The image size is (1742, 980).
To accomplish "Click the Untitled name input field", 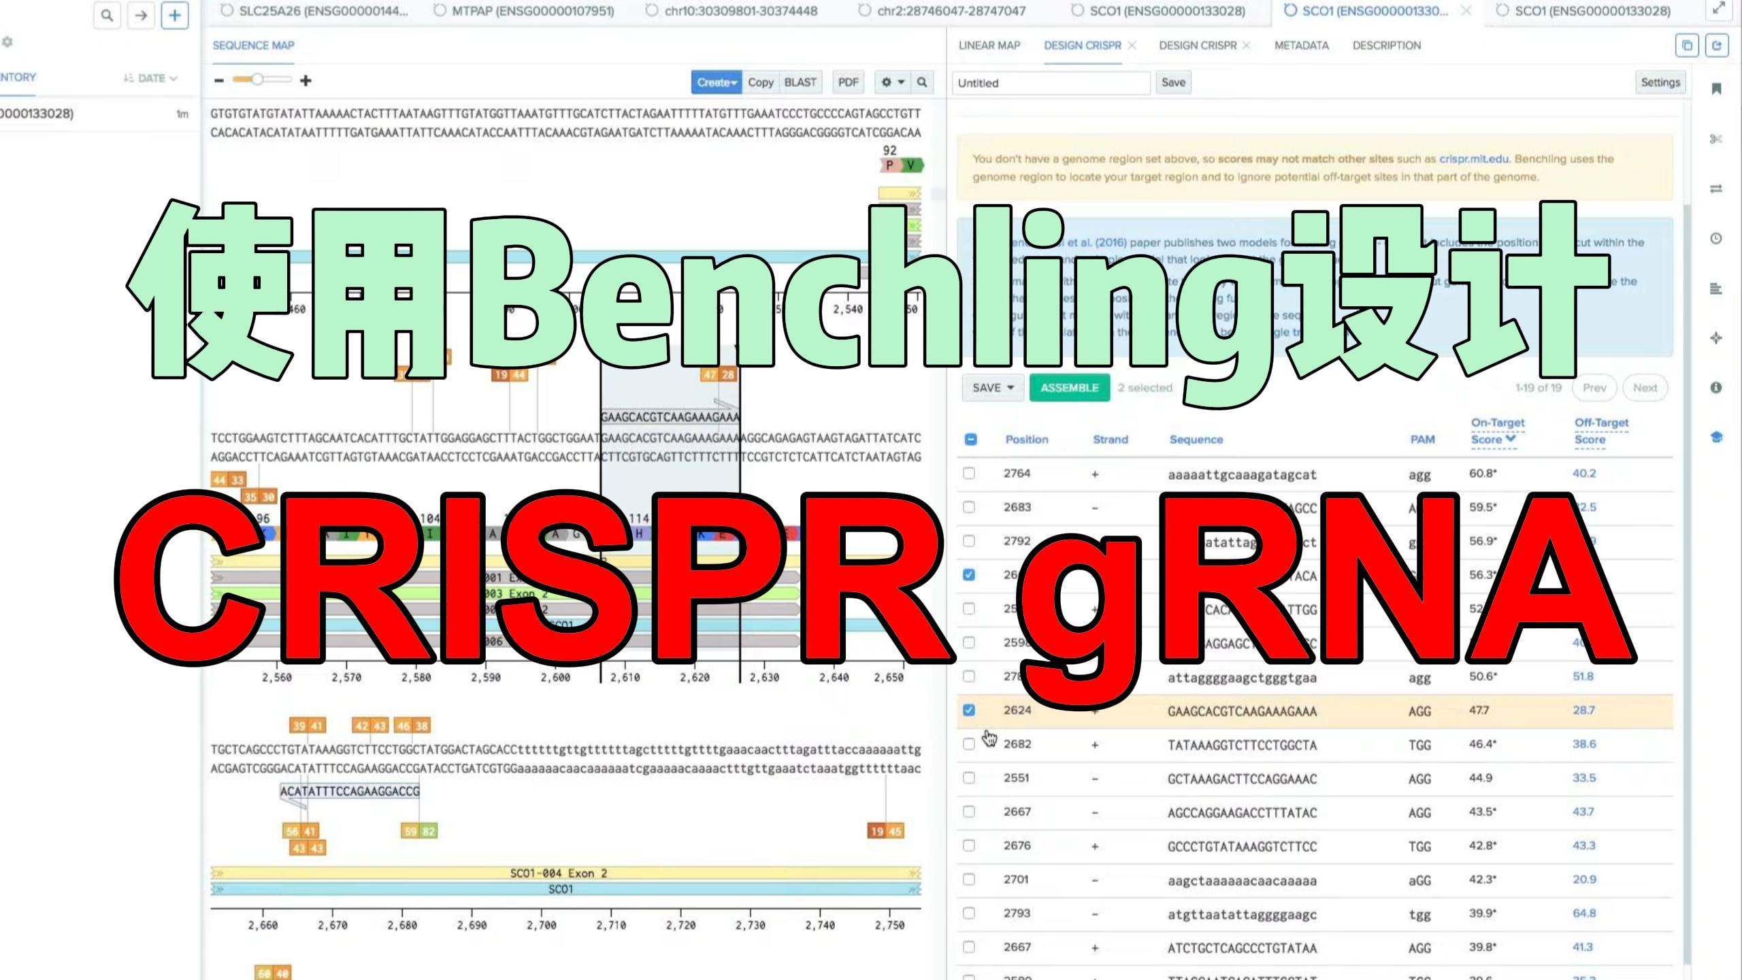I will point(1051,82).
